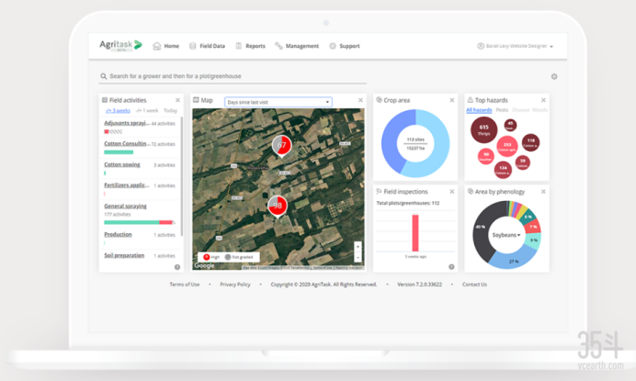
Task: Open the Barak Levy user account dropdown
Action: click(x=515, y=46)
